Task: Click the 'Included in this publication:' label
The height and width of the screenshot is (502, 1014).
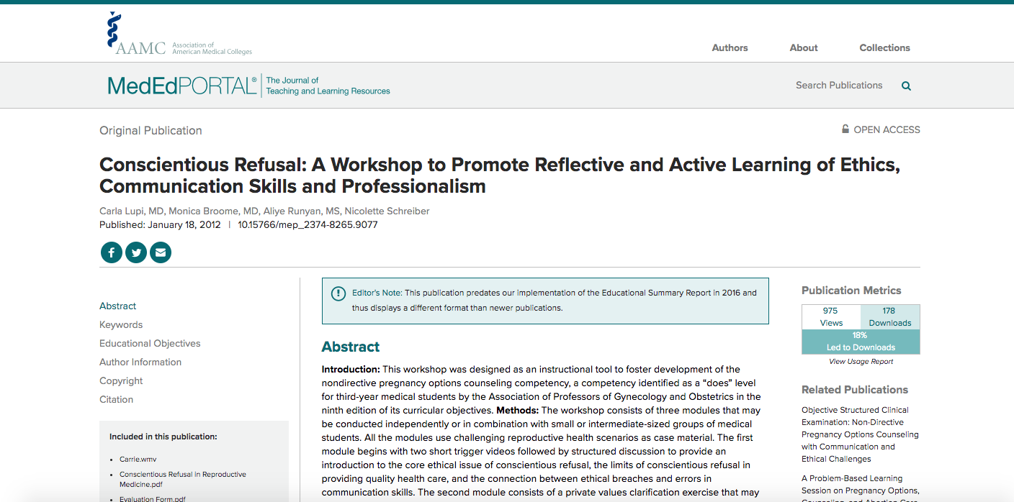Action: 163,437
